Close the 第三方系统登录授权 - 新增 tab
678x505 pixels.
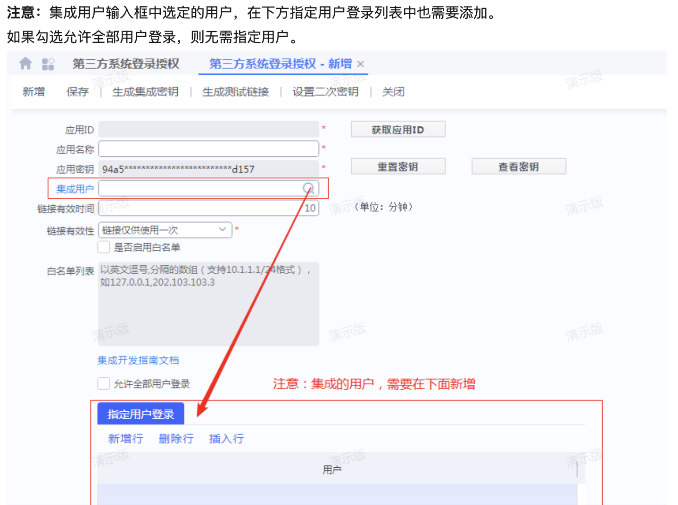(x=360, y=64)
